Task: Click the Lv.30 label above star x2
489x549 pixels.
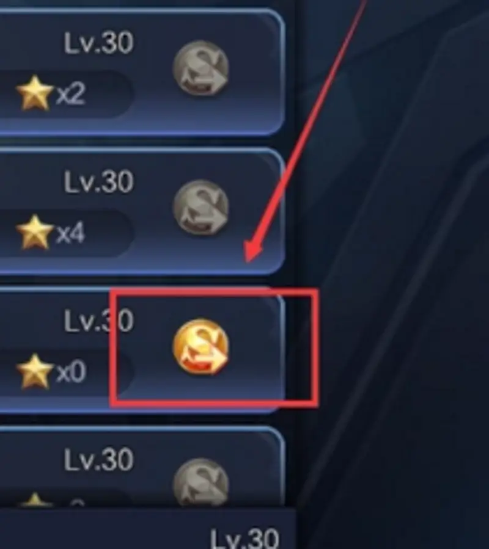Action: click(98, 43)
